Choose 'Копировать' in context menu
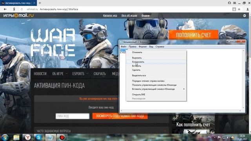 [156, 62]
